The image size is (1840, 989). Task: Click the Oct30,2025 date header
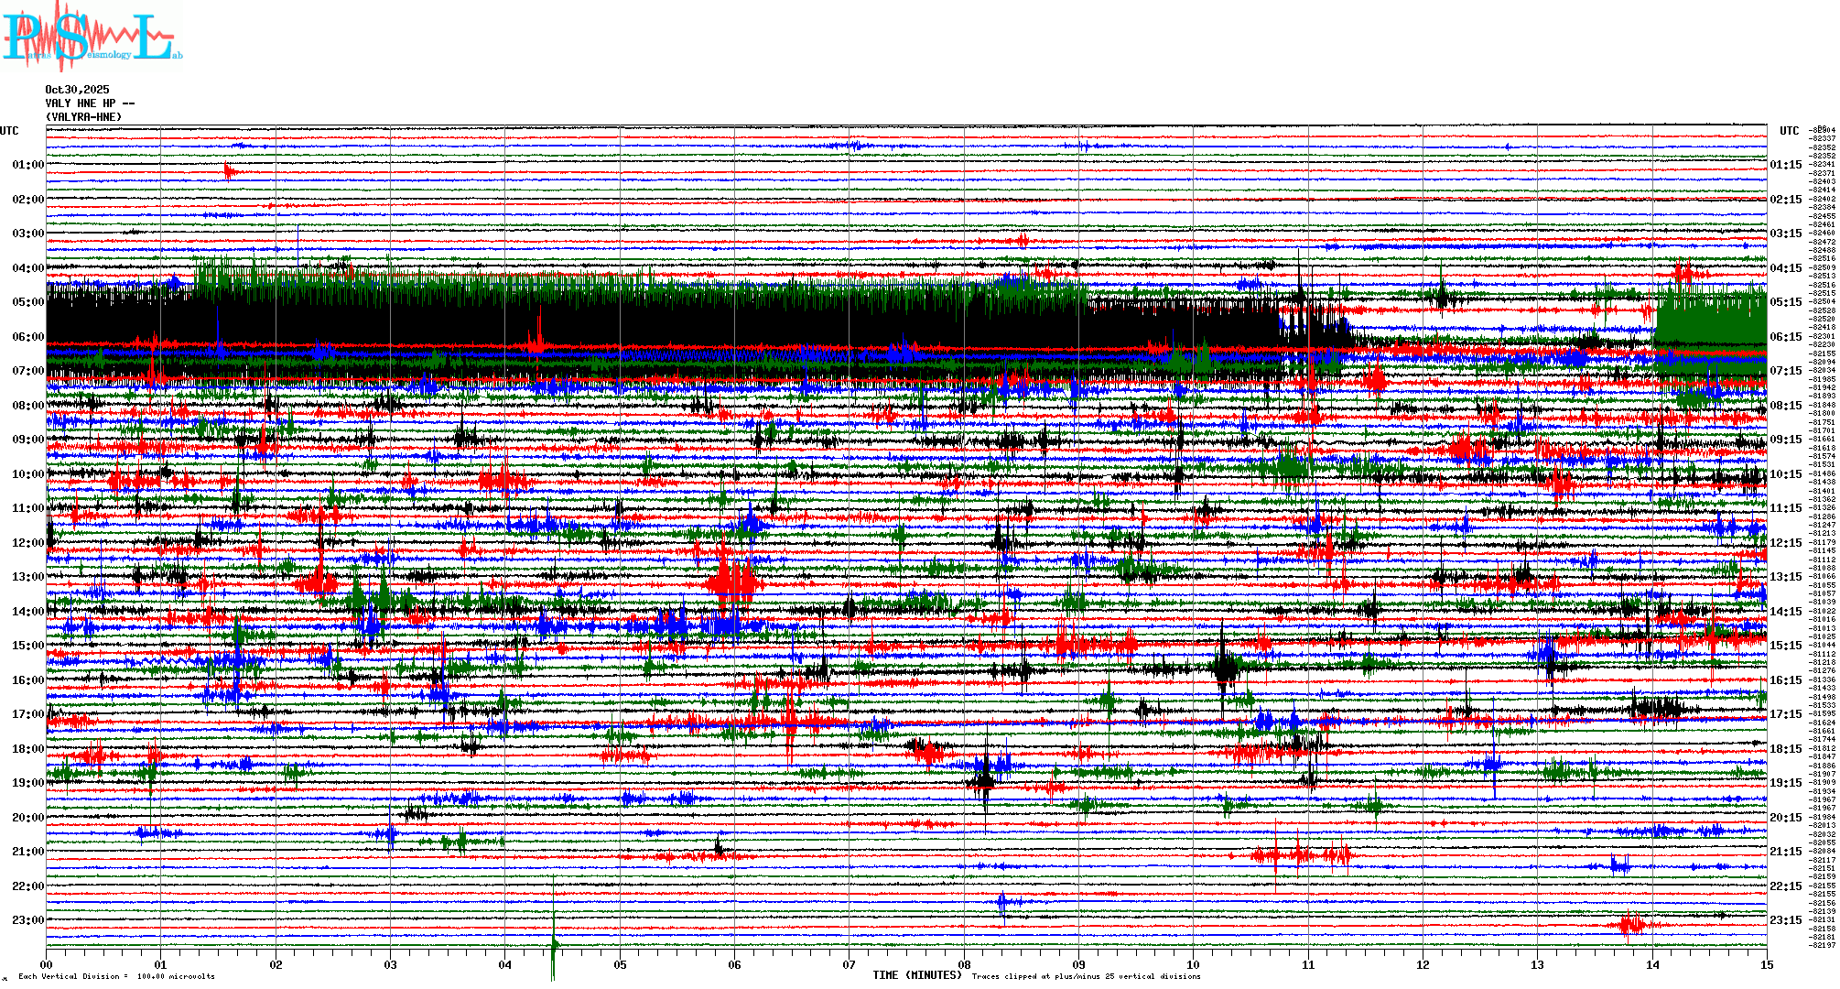[x=77, y=90]
